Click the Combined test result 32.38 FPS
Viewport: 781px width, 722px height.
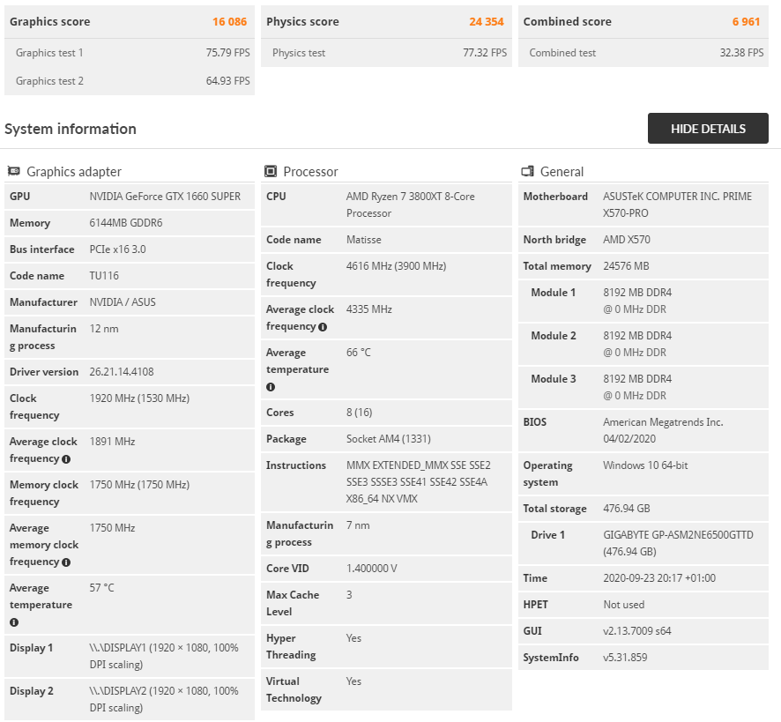(741, 53)
